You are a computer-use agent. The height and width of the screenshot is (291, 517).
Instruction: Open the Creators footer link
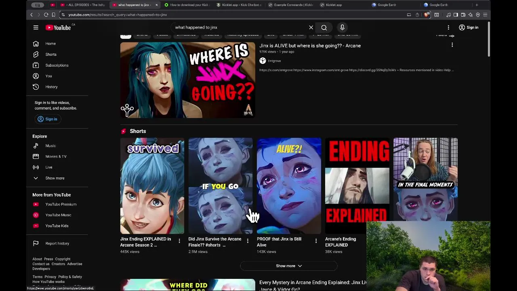click(58, 264)
